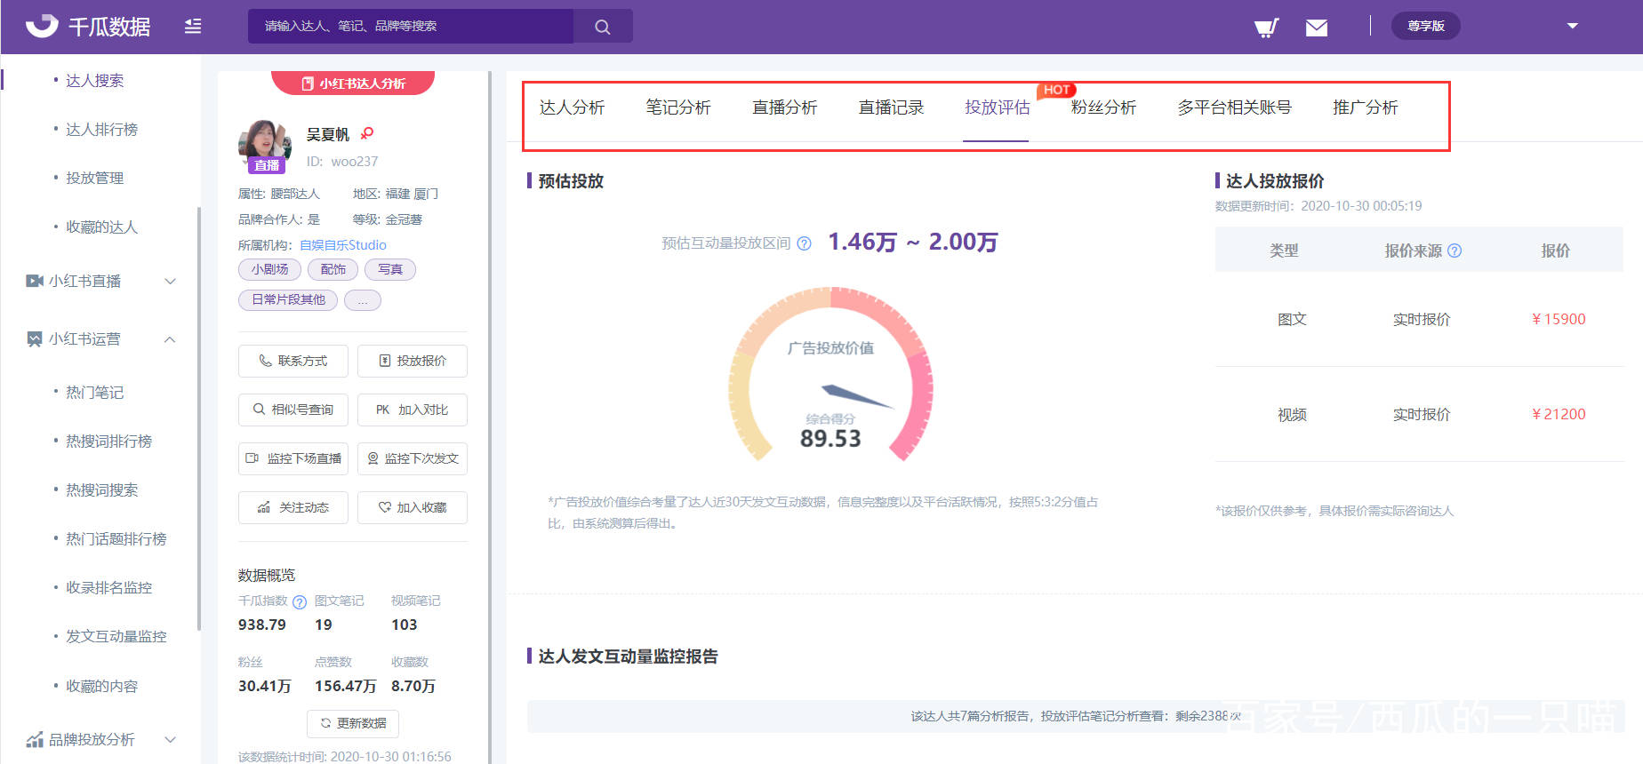Switch to the 直播记录 tab

point(891,107)
